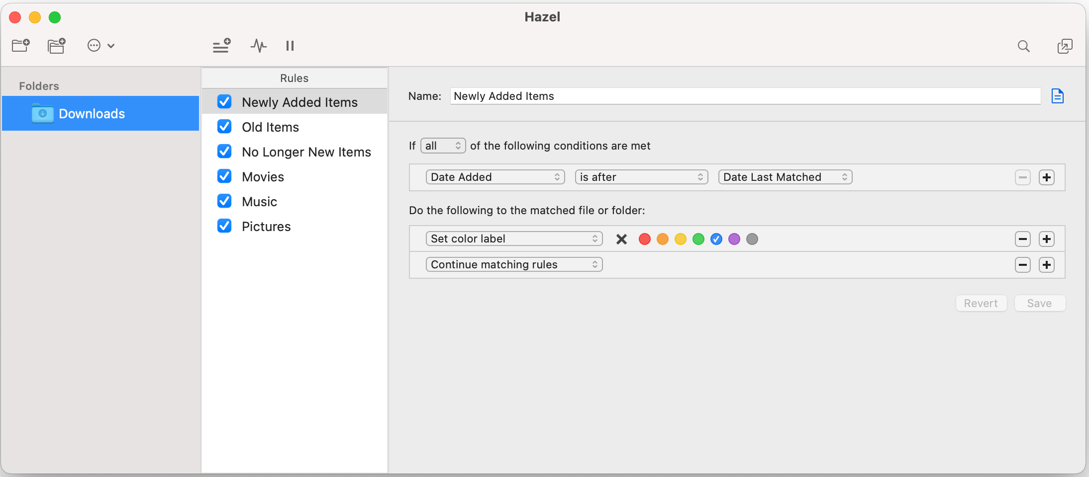1089x477 pixels.
Task: Open the ellipsis more-actions menu
Action: (101, 46)
